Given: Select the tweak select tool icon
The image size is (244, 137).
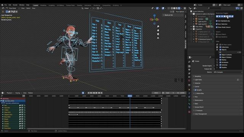Looking at the screenshot, I should coord(3,12).
